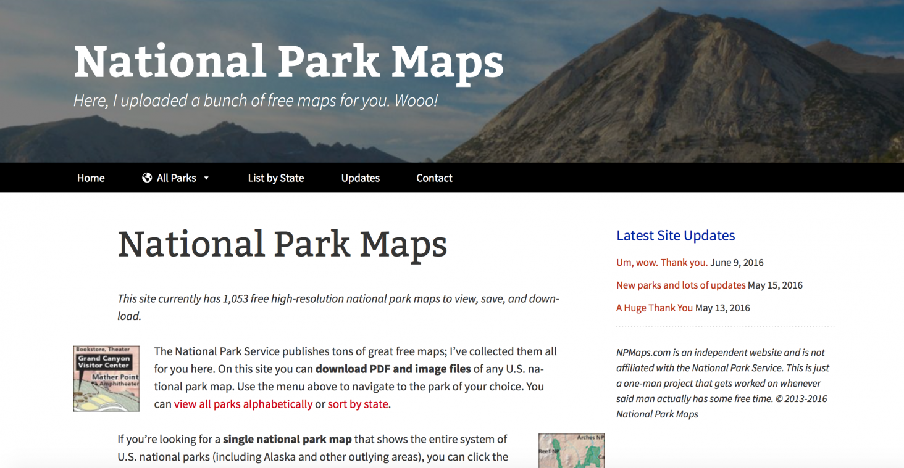
Task: Open the "A Huge Thank You" post
Action: (655, 308)
